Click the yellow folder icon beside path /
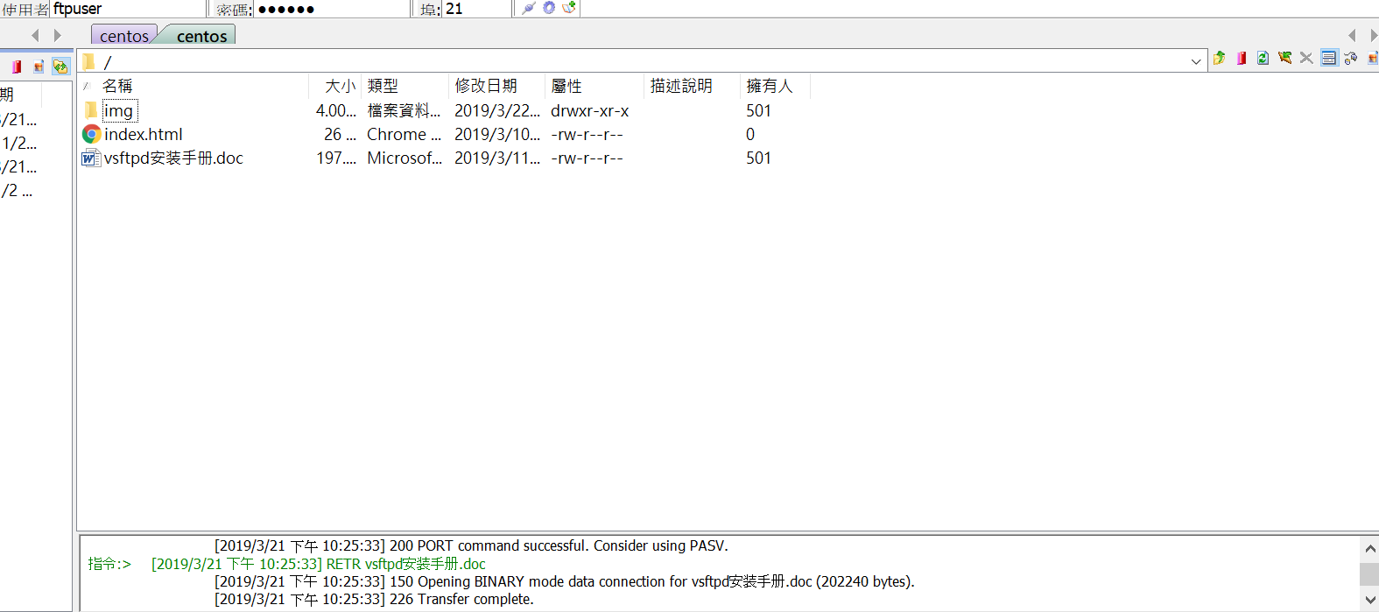Screen dimensions: 1379x612 click(88, 62)
